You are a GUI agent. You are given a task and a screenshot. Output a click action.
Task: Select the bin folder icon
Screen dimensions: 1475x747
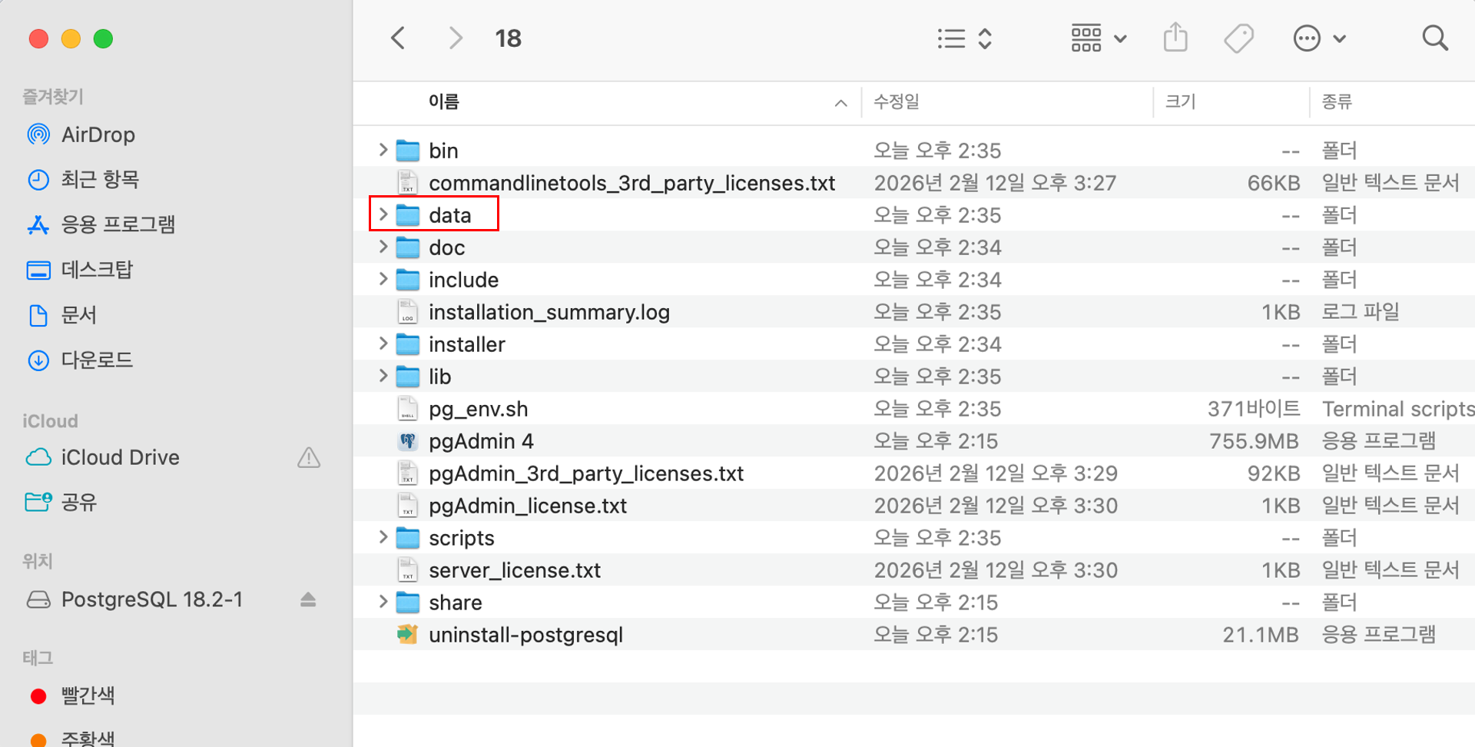point(407,151)
